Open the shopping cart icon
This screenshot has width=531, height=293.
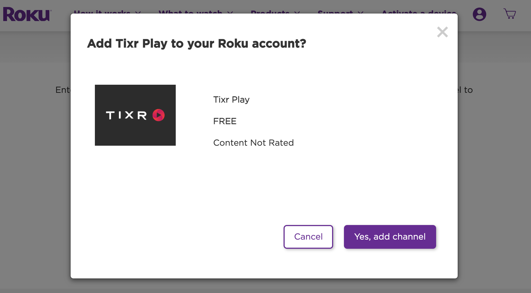pos(510,13)
